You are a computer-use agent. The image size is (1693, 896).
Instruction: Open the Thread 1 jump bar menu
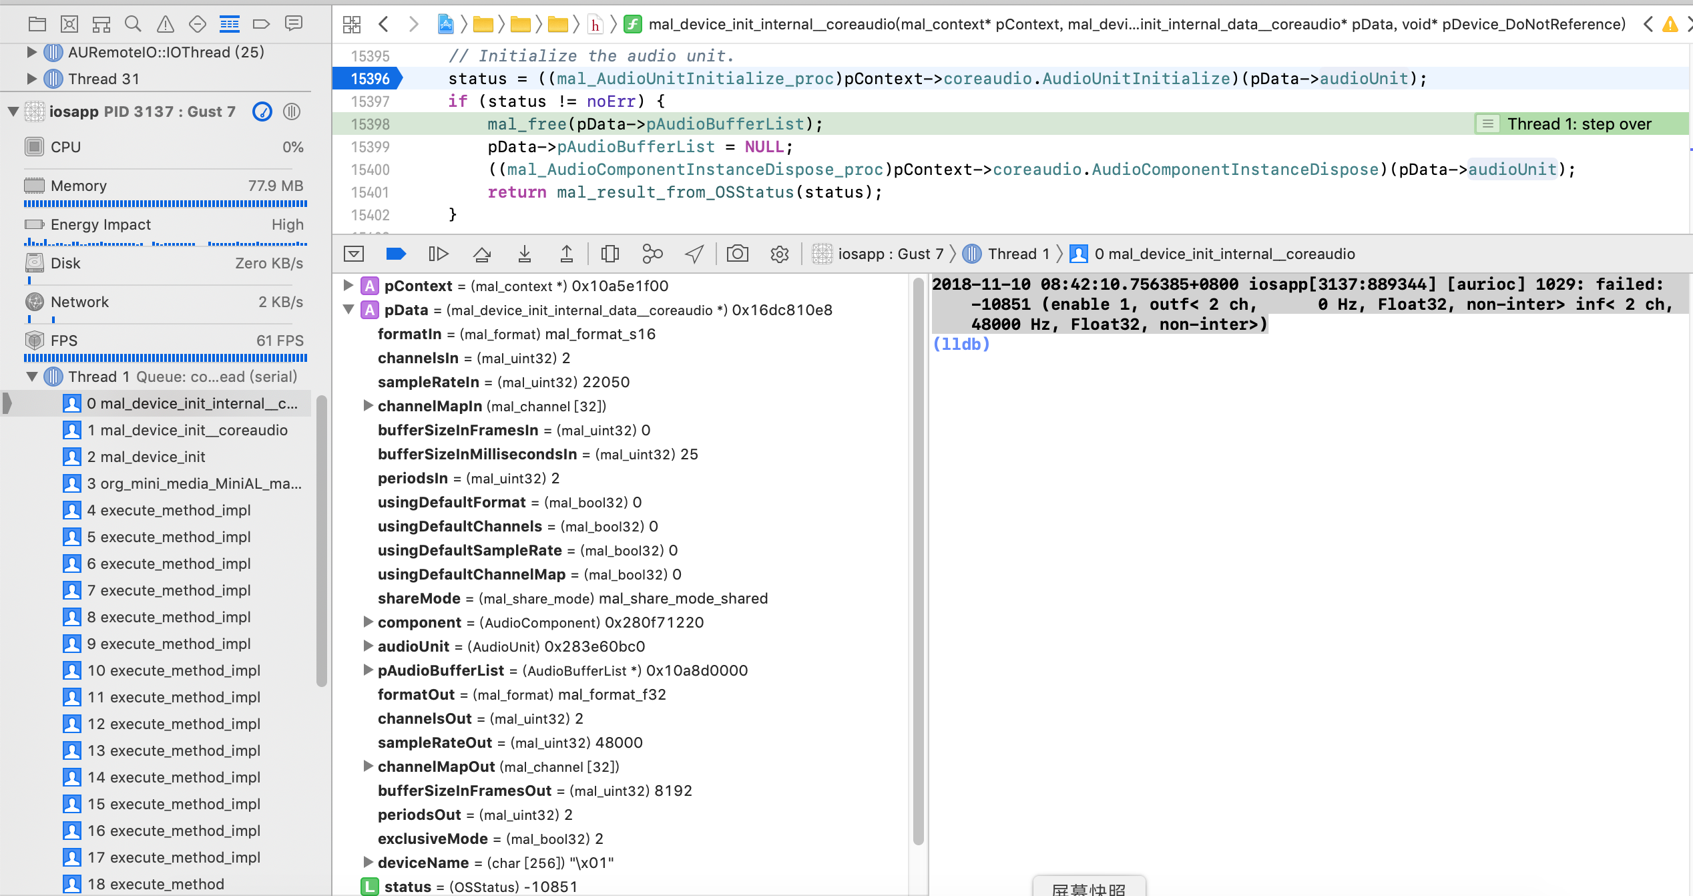(1014, 254)
